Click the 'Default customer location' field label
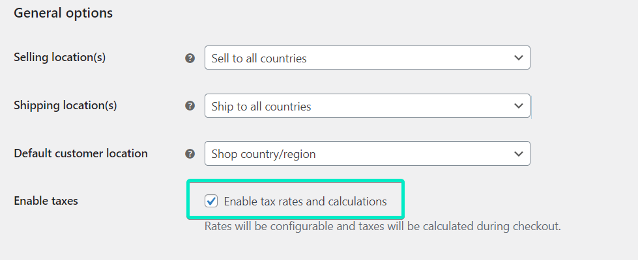This screenshot has height=260, width=638. (81, 153)
